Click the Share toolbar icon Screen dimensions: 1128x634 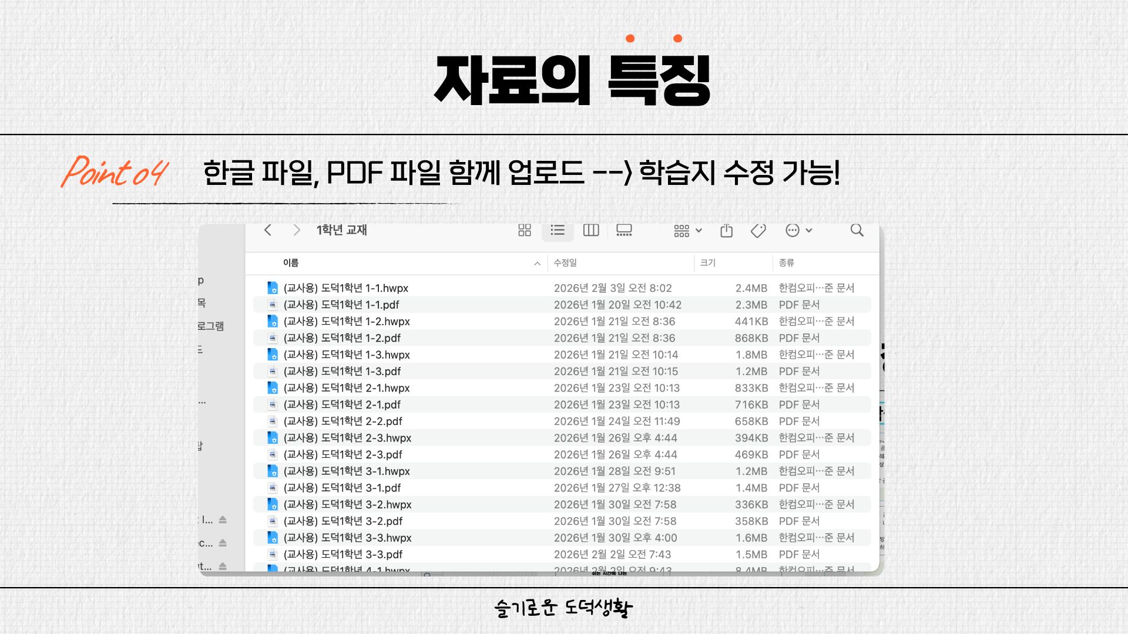pyautogui.click(x=727, y=230)
